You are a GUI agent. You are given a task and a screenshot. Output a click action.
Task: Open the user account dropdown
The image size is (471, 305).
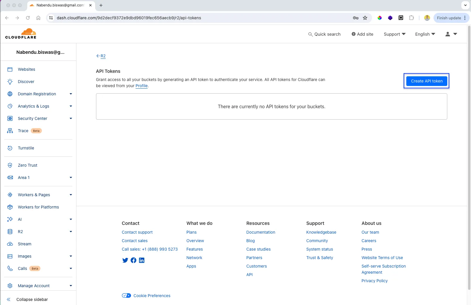[x=451, y=34]
